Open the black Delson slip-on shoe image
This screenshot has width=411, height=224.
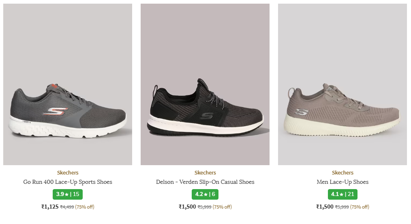pos(205,84)
